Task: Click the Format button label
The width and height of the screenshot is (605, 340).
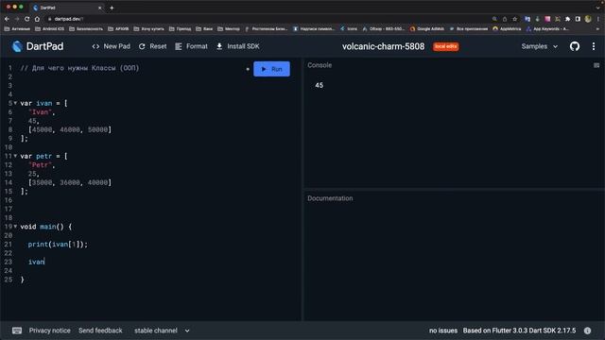Action: [197, 46]
